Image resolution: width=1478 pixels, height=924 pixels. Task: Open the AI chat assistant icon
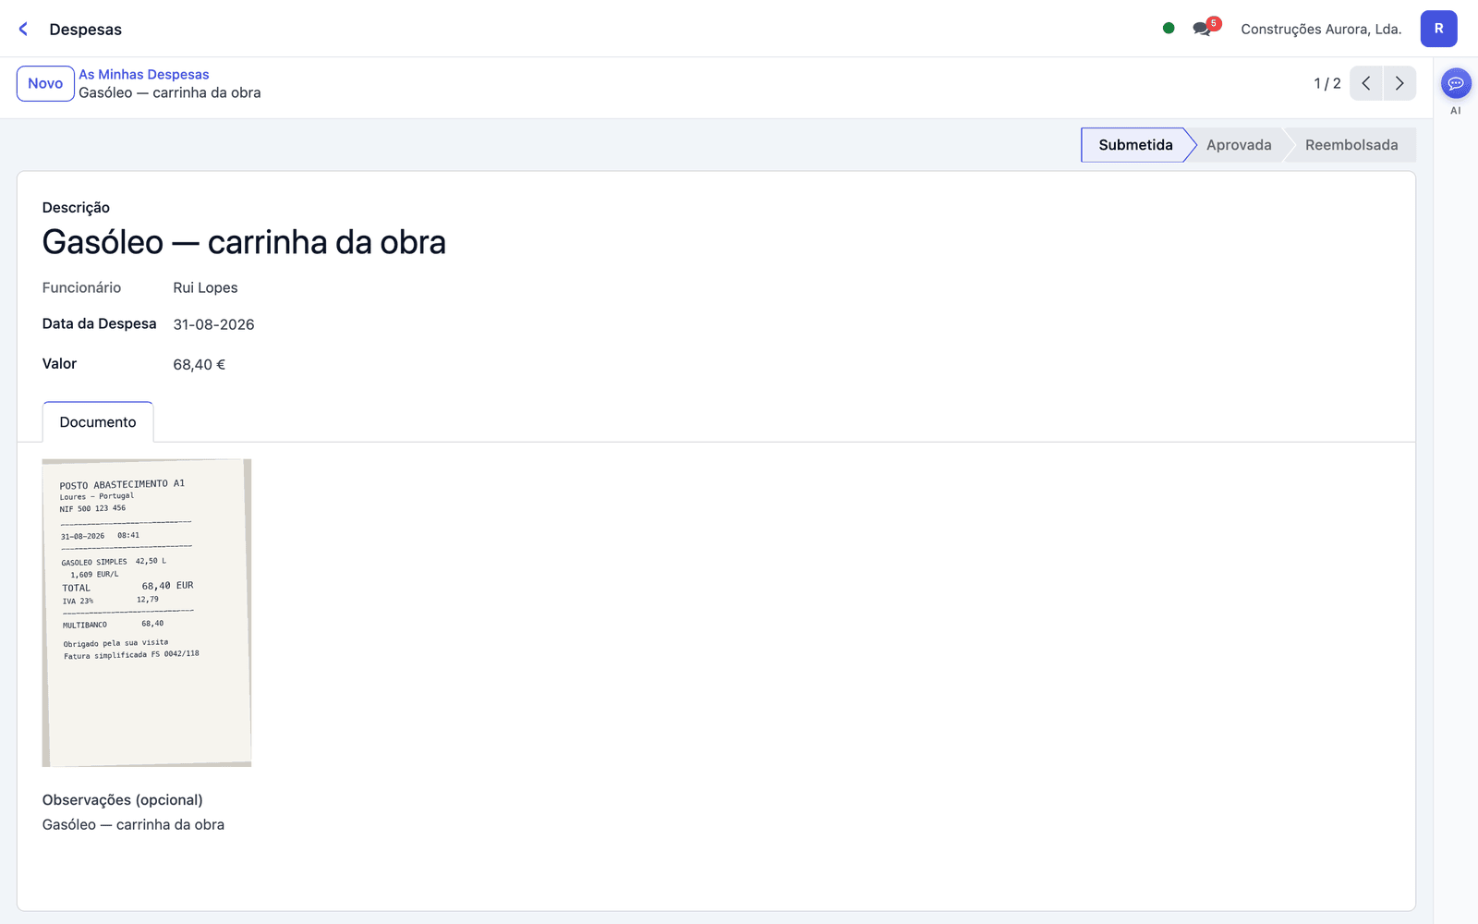pos(1456,83)
